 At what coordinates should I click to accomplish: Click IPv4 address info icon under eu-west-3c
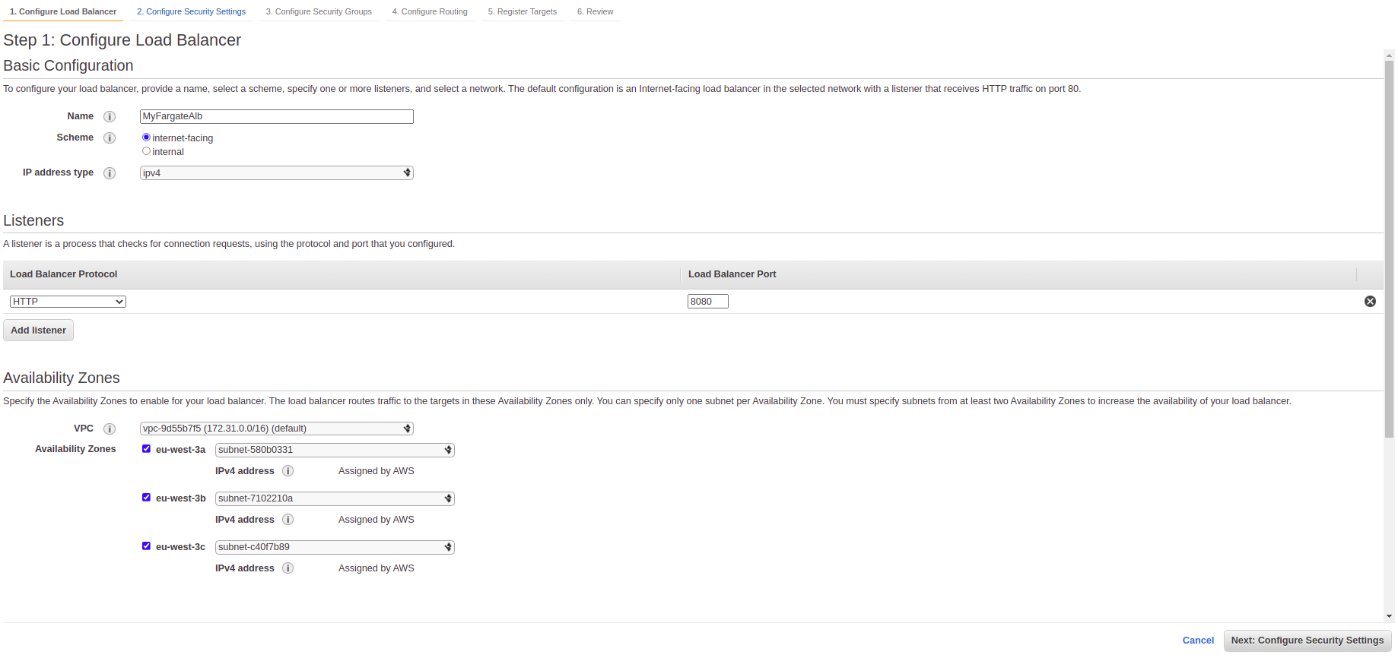click(x=288, y=568)
